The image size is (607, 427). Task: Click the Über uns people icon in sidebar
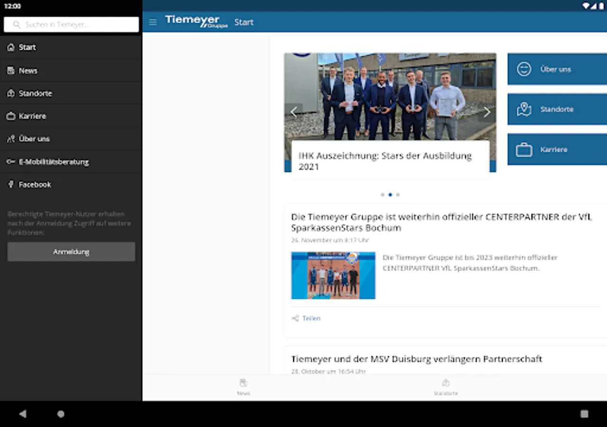(11, 139)
